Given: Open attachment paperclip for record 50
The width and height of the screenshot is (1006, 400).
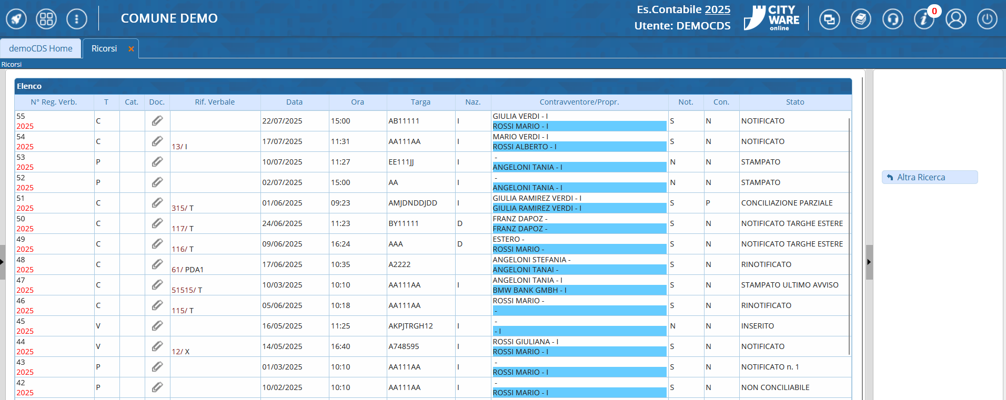Looking at the screenshot, I should [x=157, y=223].
